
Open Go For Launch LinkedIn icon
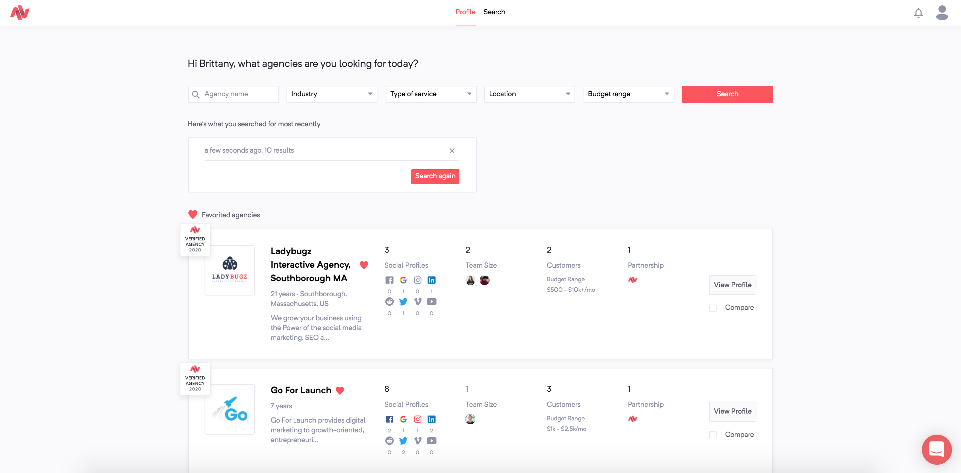[x=432, y=419]
